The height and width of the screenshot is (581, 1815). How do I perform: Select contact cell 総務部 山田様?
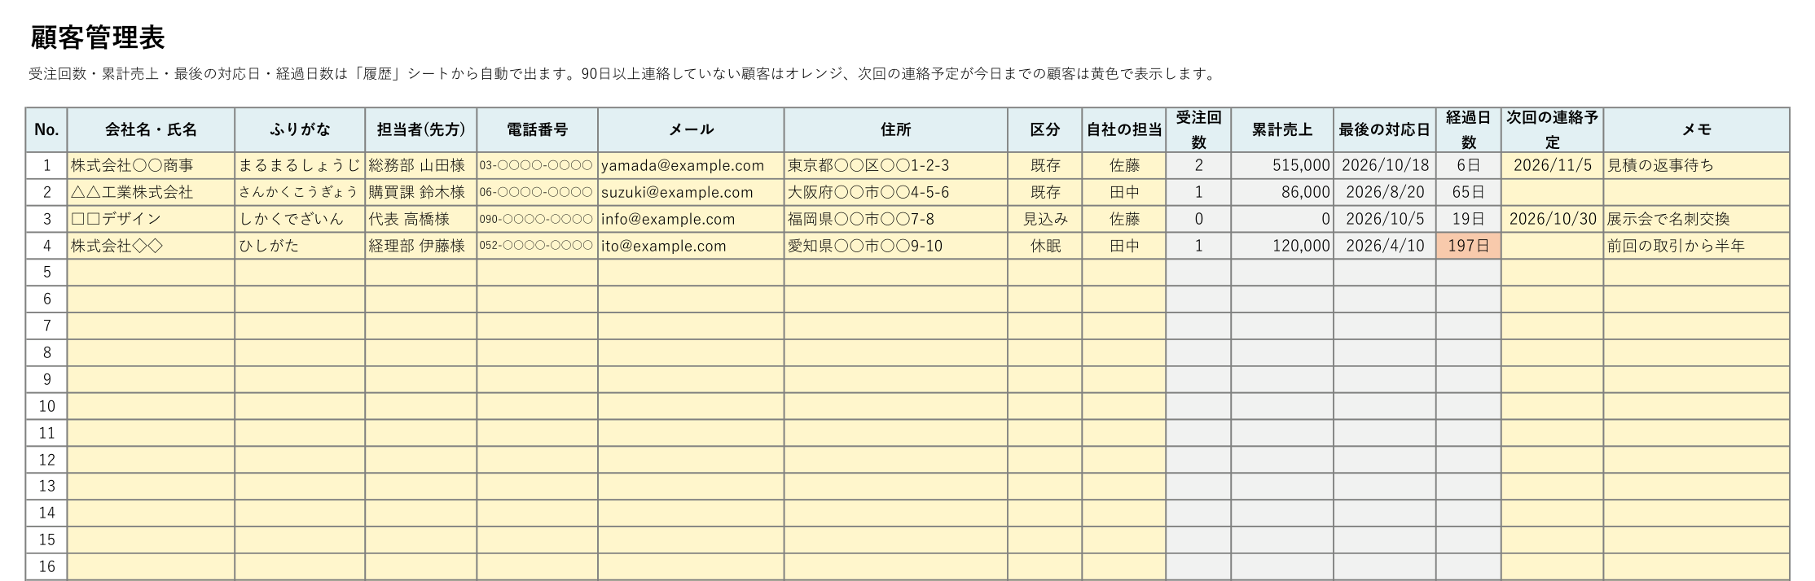421,165
